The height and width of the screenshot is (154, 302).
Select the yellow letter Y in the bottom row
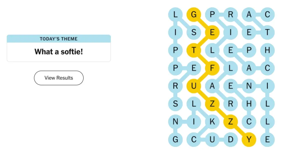coord(249,139)
